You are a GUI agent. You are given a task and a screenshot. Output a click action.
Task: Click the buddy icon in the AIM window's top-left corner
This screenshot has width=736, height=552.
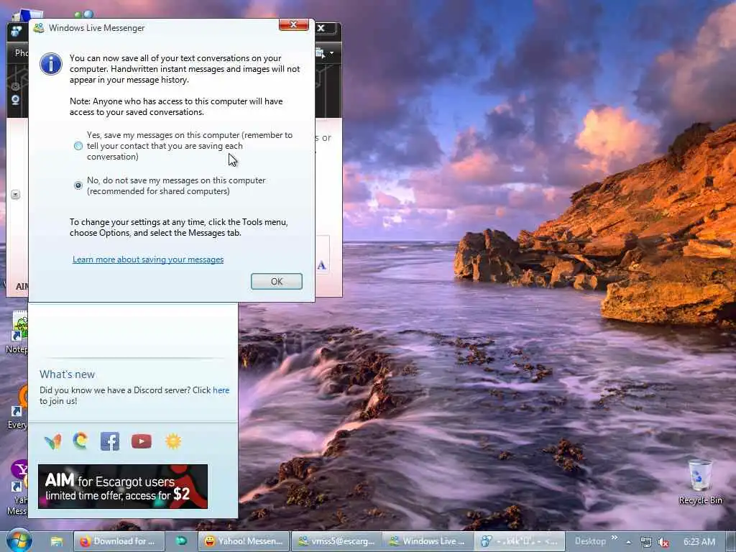click(x=17, y=32)
